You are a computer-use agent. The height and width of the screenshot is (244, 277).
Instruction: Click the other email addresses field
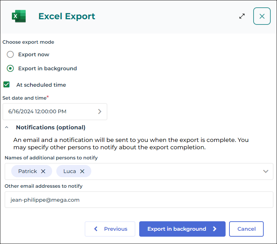pos(138,200)
